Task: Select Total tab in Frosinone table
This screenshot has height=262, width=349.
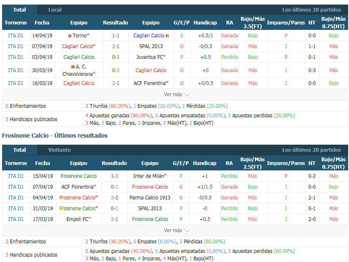Action: [20, 150]
